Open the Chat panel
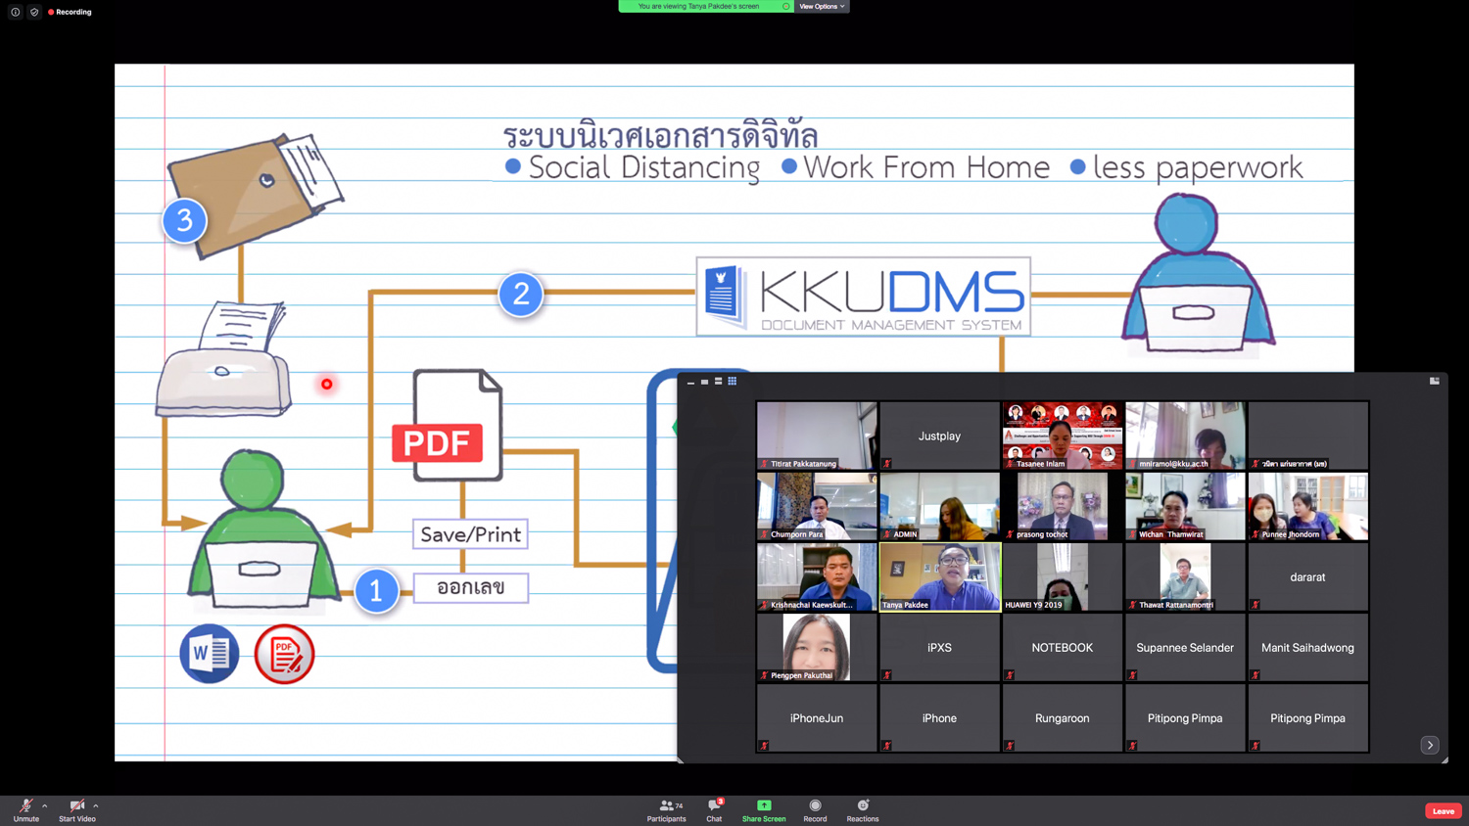 (714, 810)
